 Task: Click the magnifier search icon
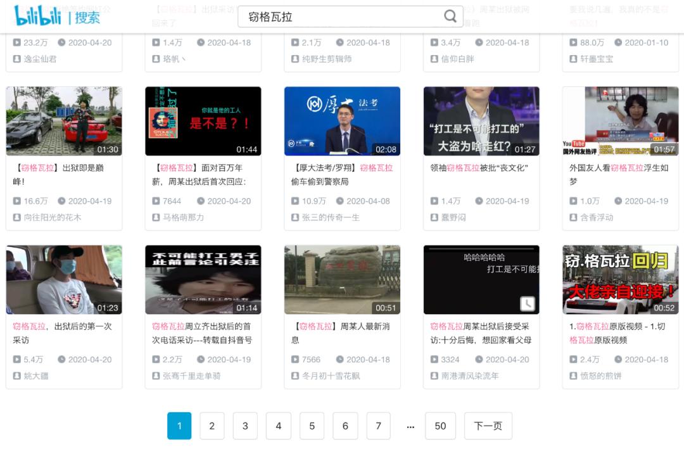point(450,16)
